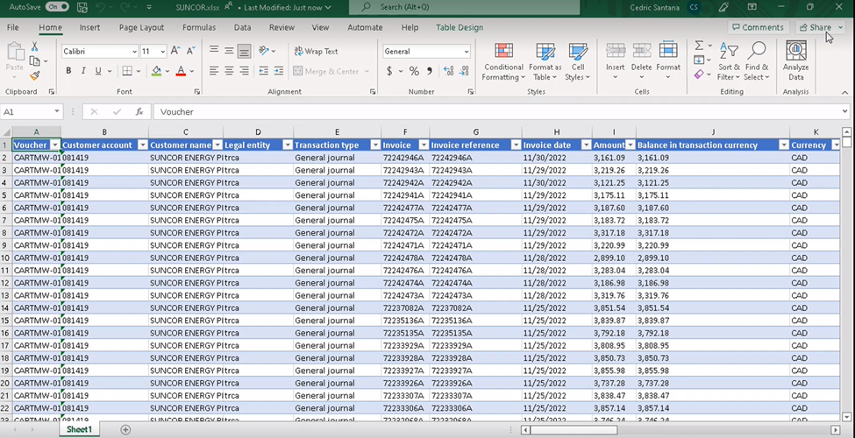Toggle Wrap Text

coord(317,51)
